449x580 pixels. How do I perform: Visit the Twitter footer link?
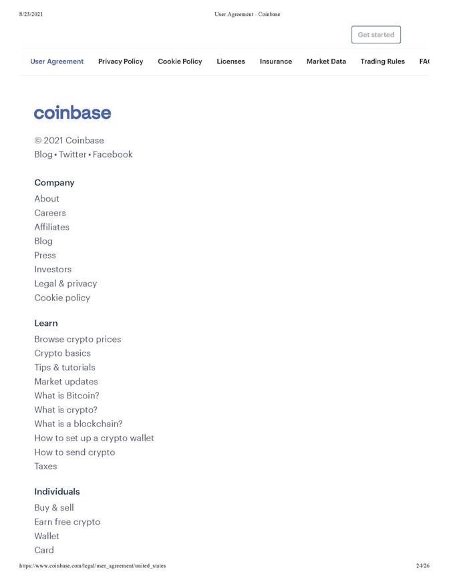click(x=72, y=154)
